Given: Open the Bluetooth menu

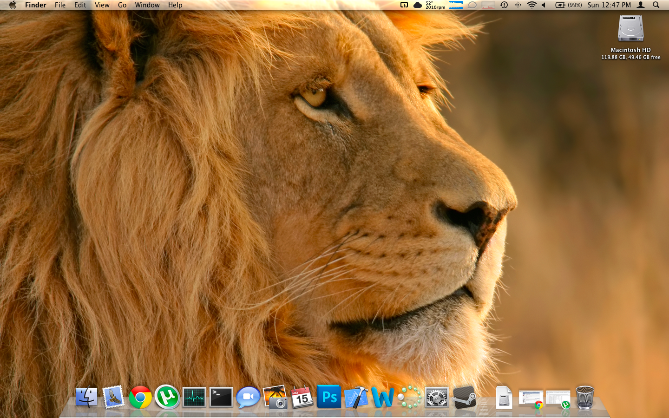Looking at the screenshot, I should pyautogui.click(x=518, y=5).
